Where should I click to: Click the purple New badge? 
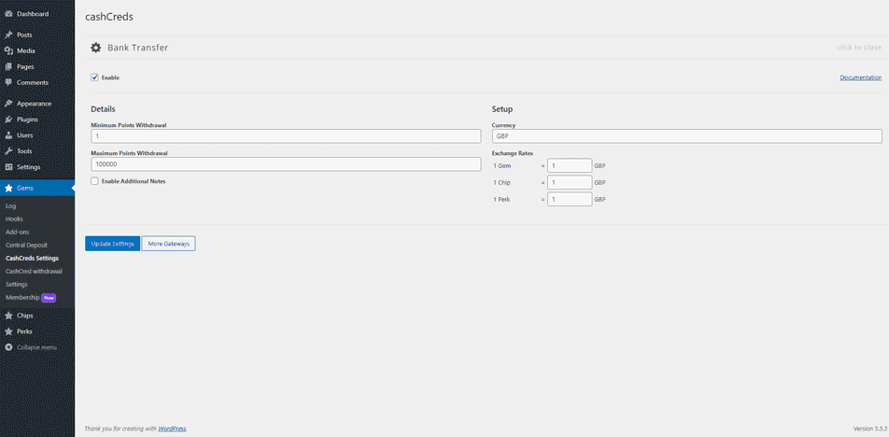tap(49, 298)
